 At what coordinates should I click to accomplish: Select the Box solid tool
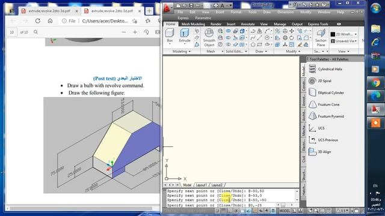click(170, 36)
